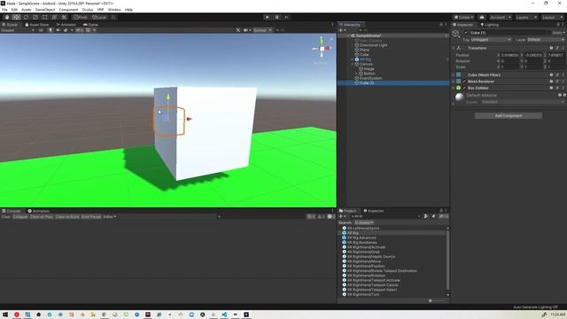Open the Layout dropdown
This screenshot has width=567, height=319.
pyautogui.click(x=552, y=18)
